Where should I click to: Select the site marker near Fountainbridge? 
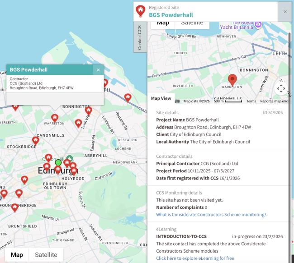pos(15,207)
